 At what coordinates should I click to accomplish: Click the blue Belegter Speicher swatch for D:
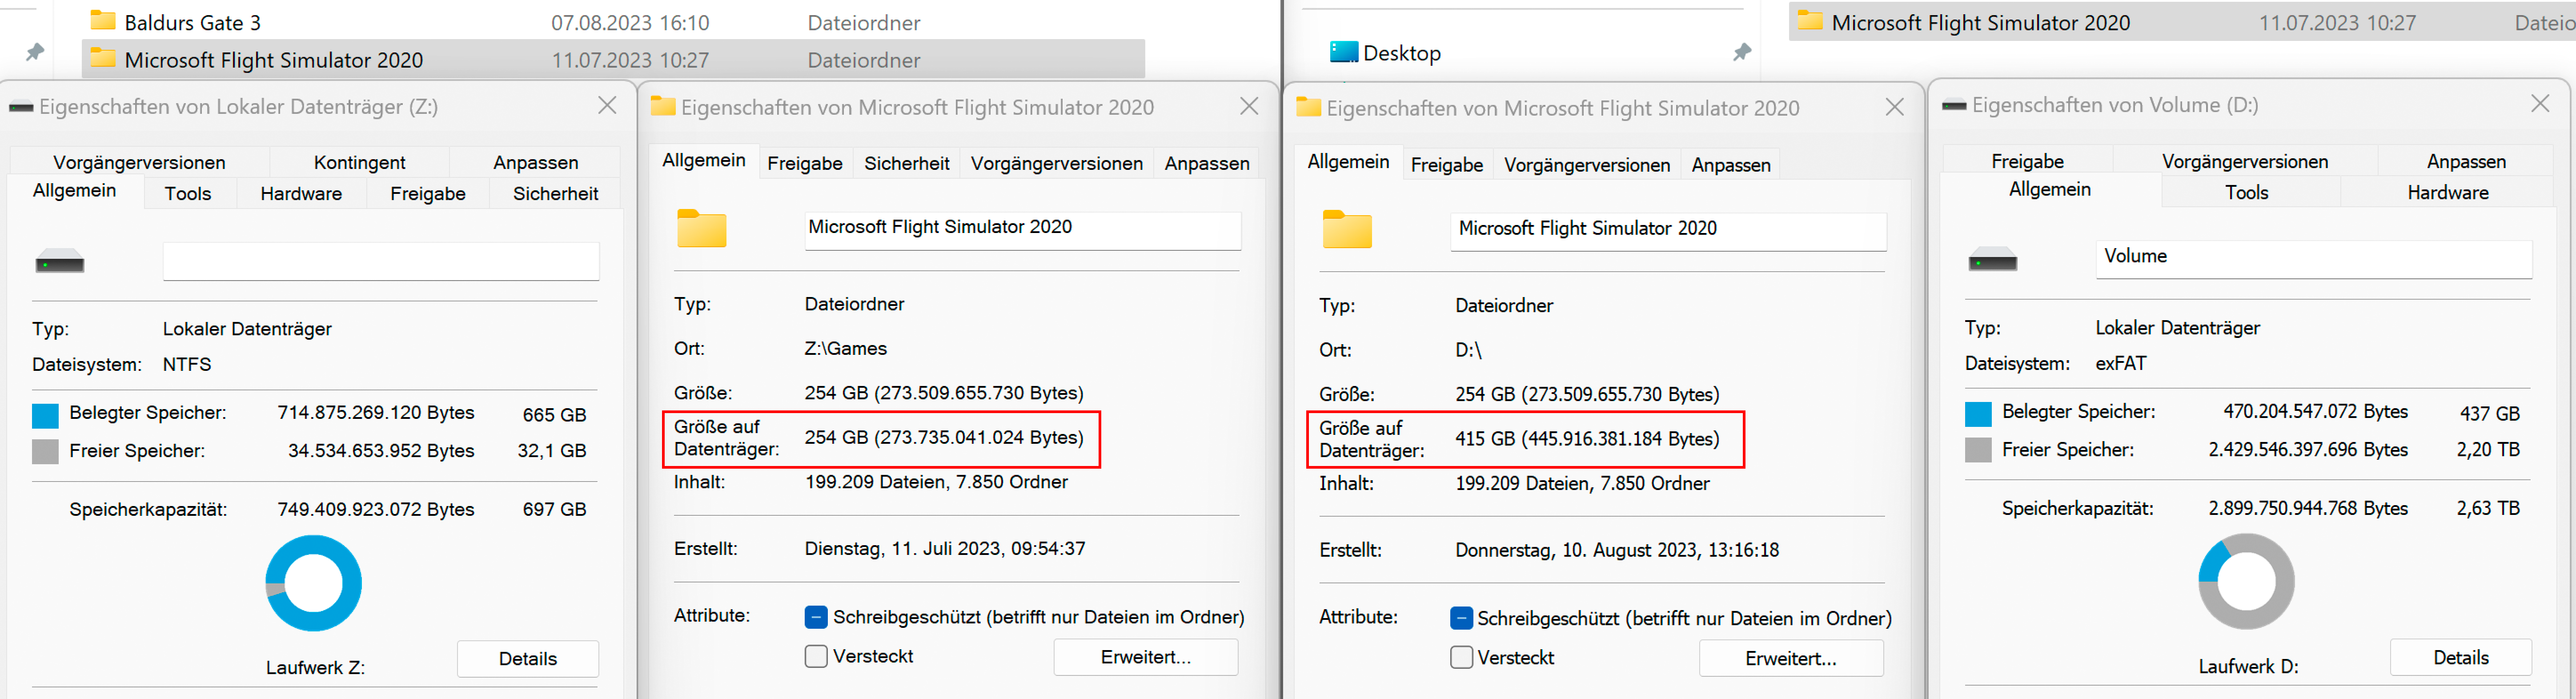pos(1977,413)
